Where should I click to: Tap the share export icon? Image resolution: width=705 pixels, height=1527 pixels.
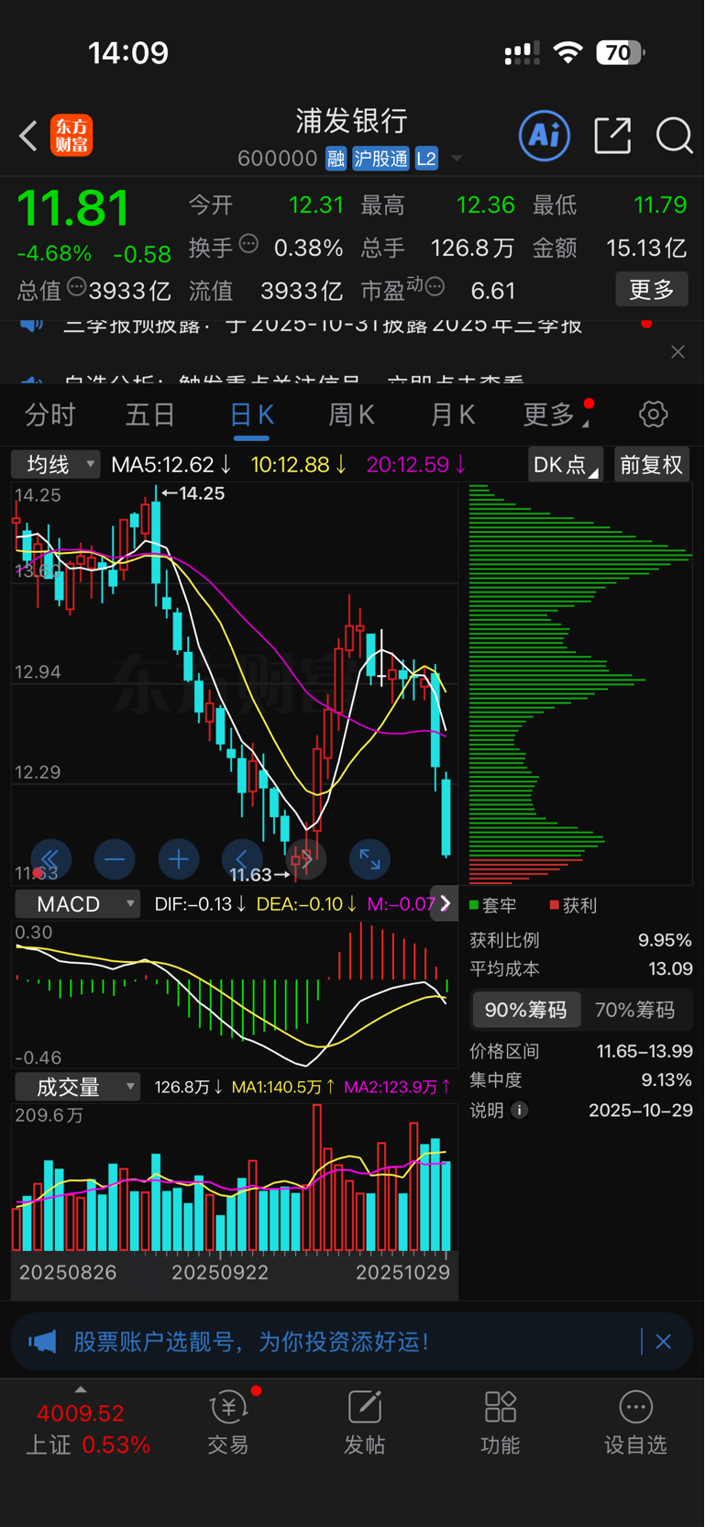(612, 136)
